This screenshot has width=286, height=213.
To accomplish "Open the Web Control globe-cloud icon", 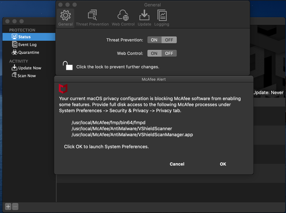I will pos(123,18).
